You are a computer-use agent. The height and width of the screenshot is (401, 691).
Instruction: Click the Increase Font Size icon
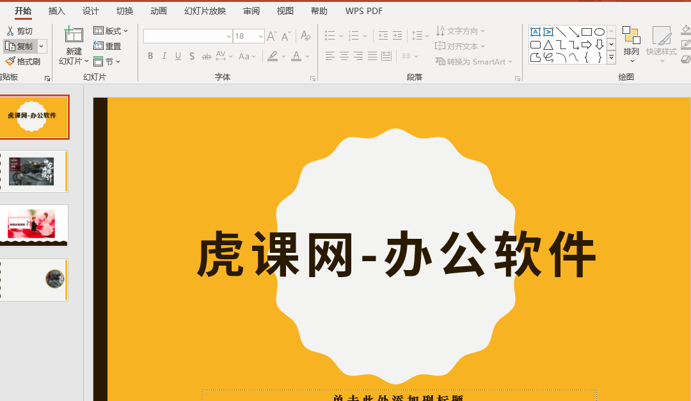pos(271,36)
